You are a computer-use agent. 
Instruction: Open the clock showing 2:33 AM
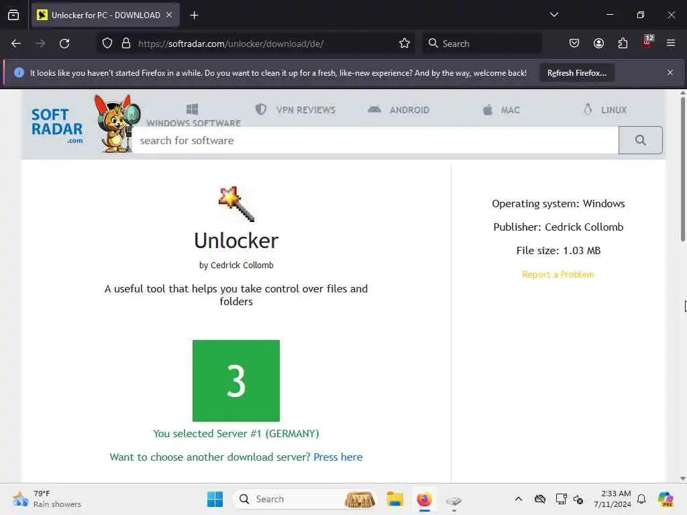coord(613,499)
